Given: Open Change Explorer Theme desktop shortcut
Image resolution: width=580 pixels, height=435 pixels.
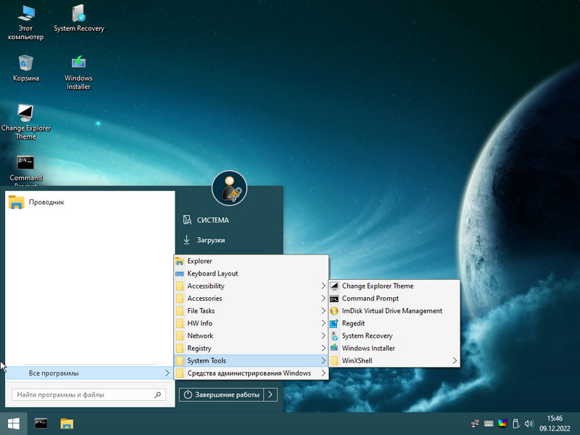Looking at the screenshot, I should 26,122.
